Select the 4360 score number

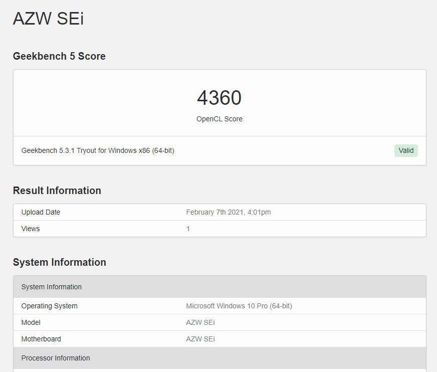(220, 98)
